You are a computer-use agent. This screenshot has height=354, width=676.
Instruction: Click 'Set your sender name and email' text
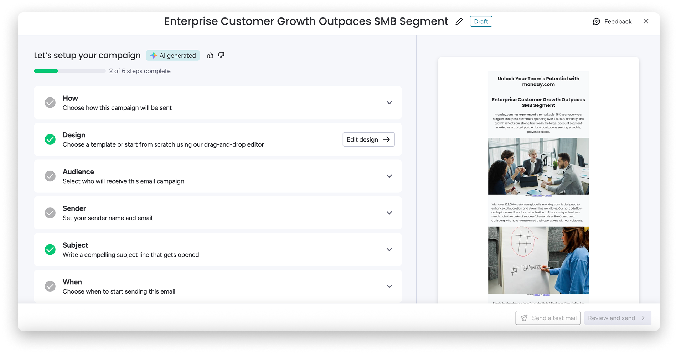coord(107,218)
